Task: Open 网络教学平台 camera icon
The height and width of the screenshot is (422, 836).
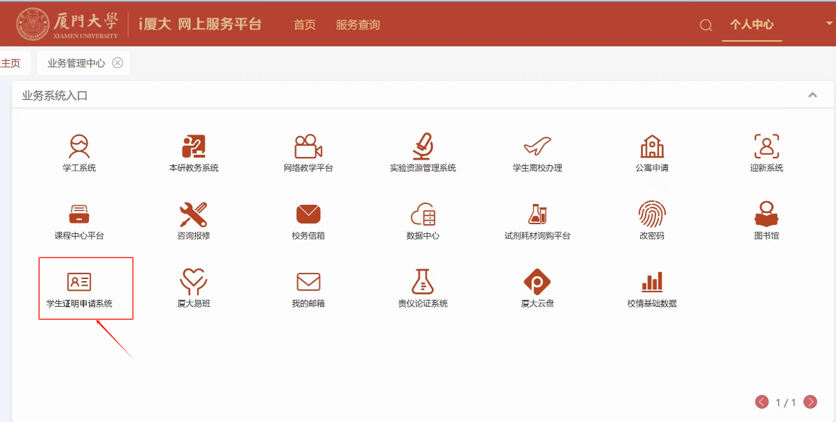Action: 308,146
